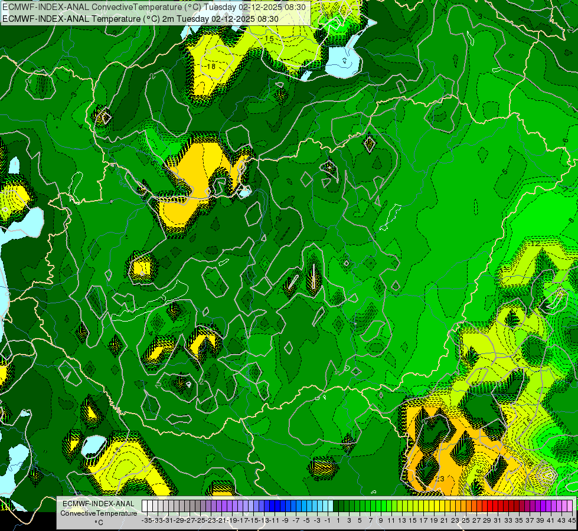
Task: Select the legend scale value 45
Action: 572,521
